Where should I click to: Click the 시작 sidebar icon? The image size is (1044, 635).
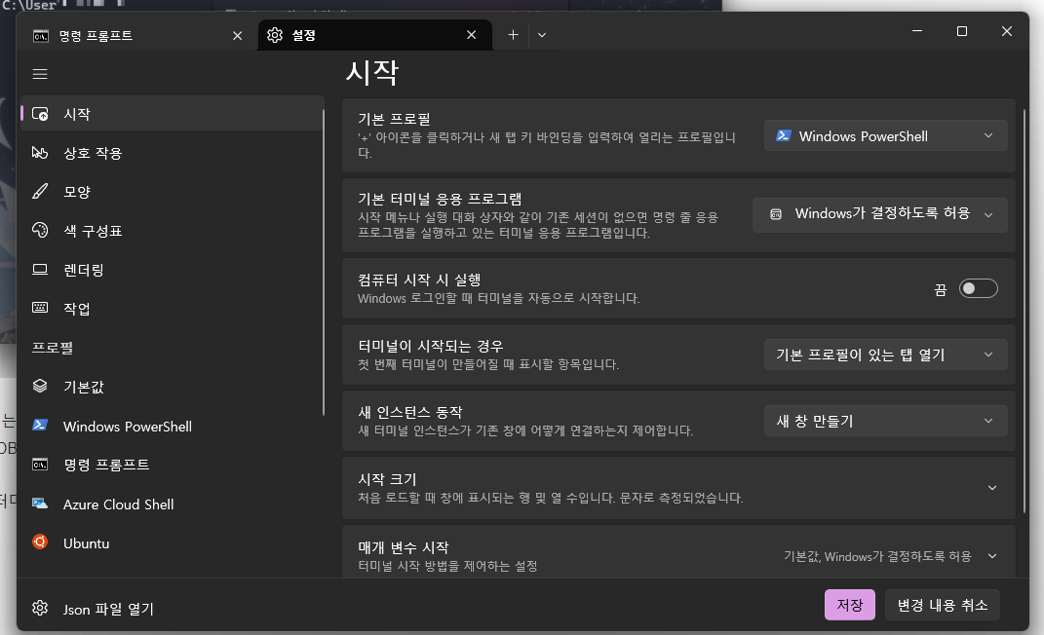pyautogui.click(x=40, y=114)
